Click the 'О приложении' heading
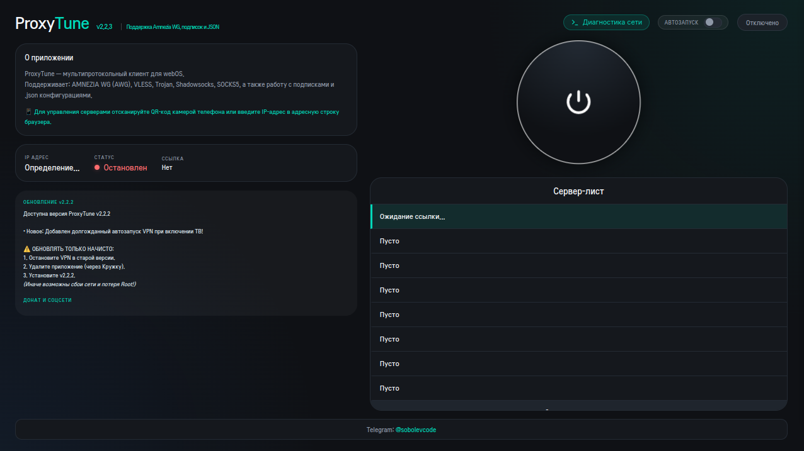The height and width of the screenshot is (451, 804). point(49,57)
